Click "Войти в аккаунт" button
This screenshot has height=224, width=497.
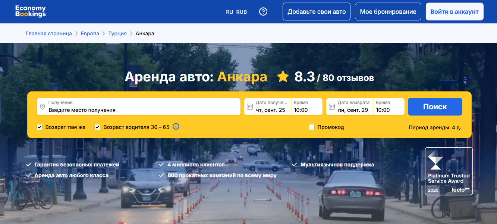tap(454, 12)
